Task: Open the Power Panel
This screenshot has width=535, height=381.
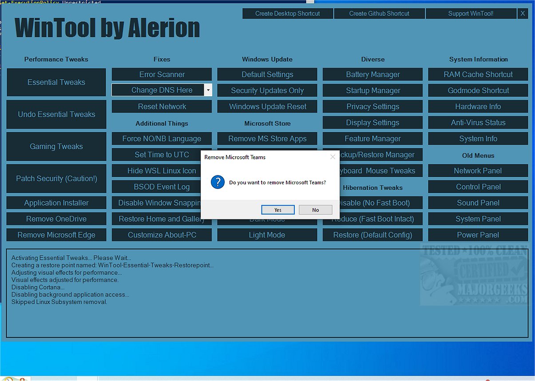Action: (x=478, y=235)
